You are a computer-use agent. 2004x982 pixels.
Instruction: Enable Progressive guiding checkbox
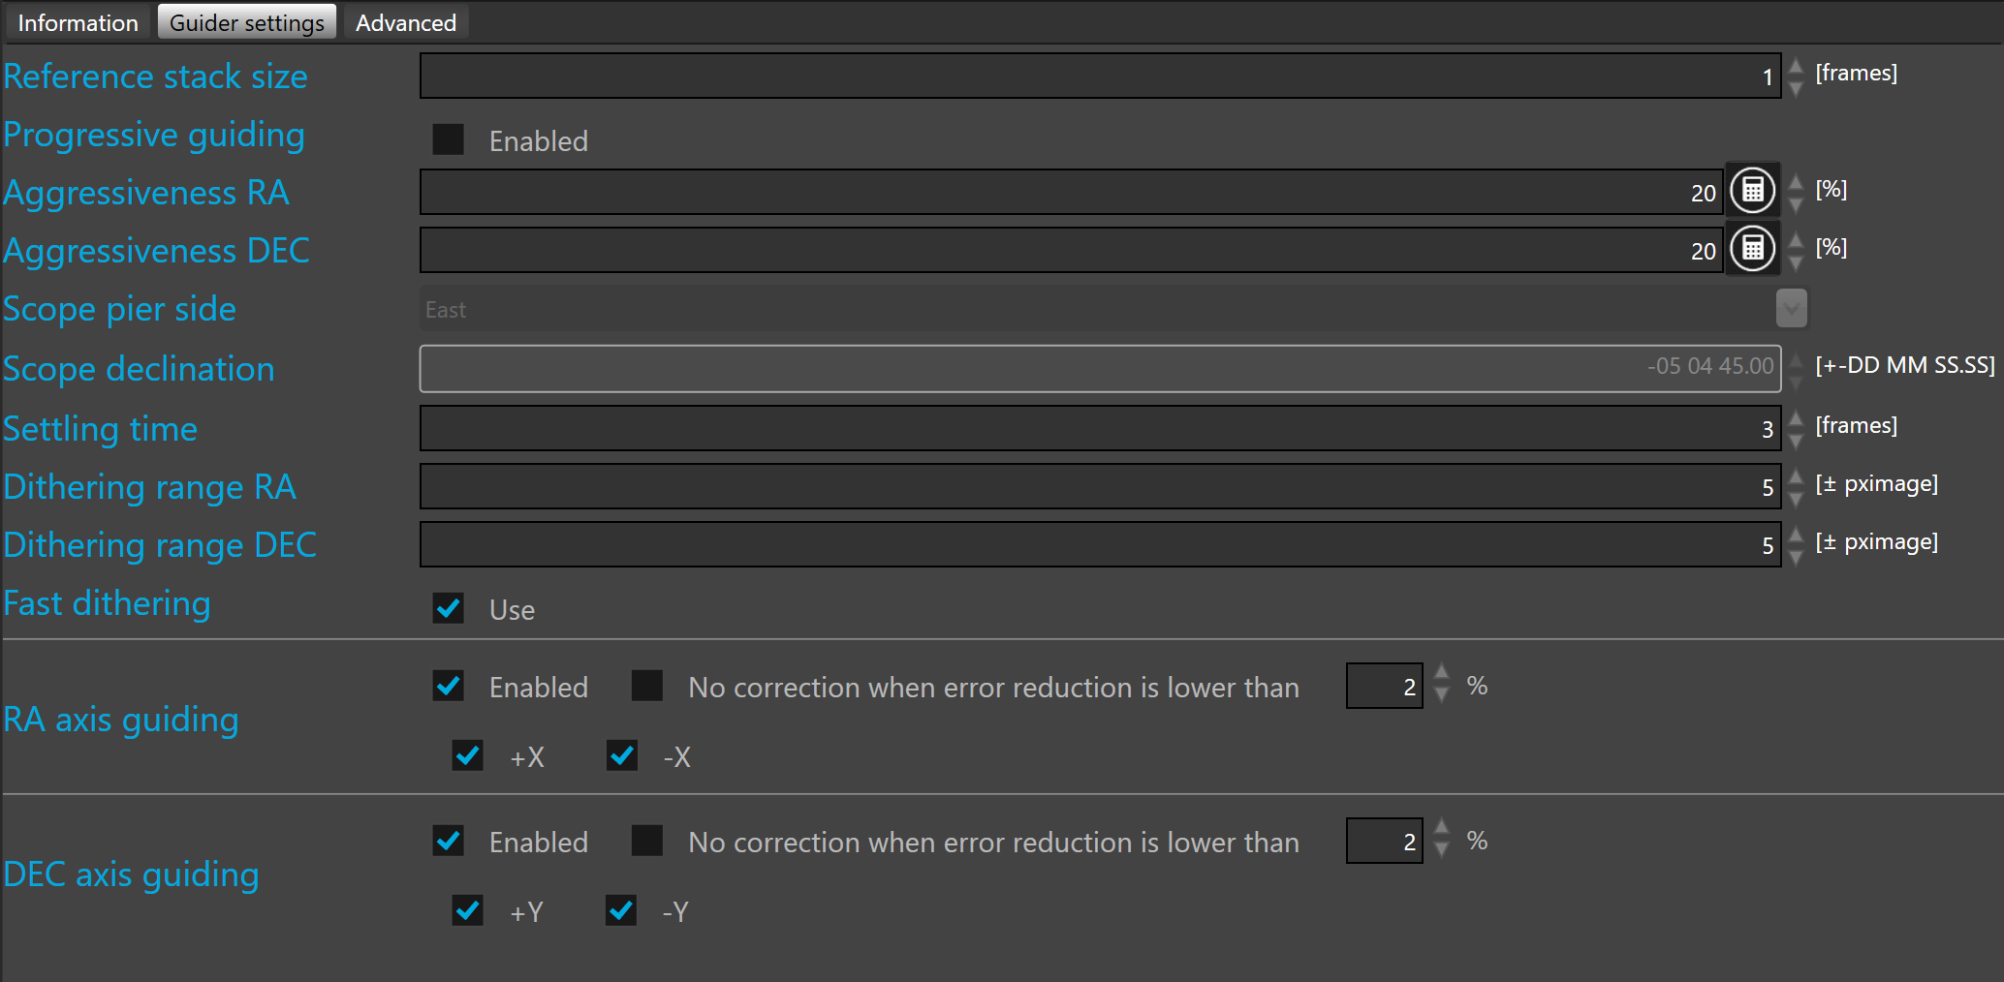448,139
